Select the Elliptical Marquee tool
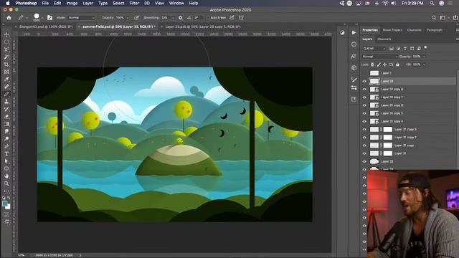 pyautogui.click(x=6, y=42)
